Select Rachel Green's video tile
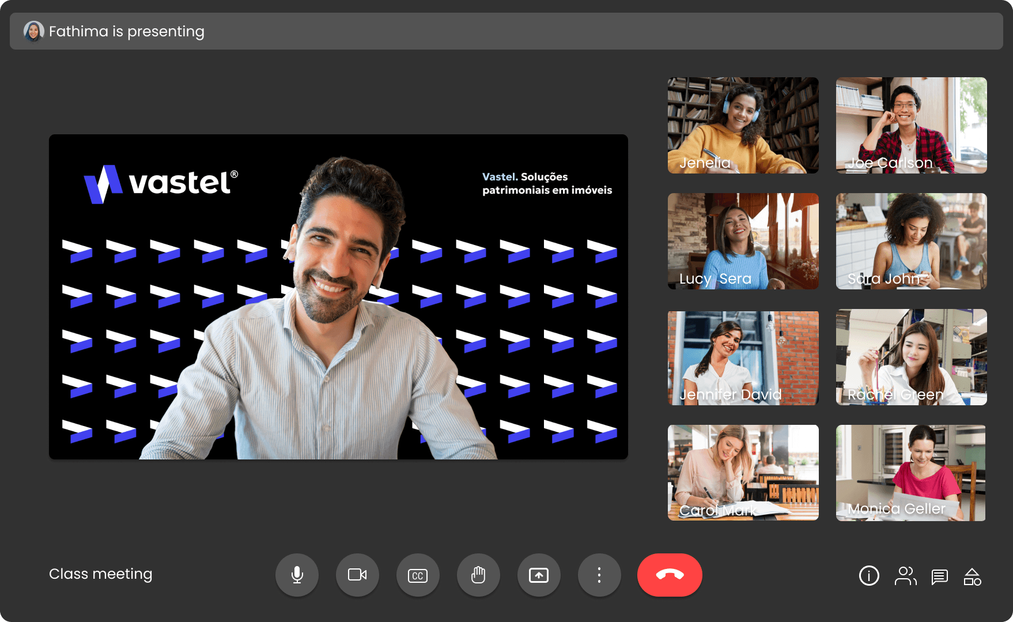This screenshot has width=1013, height=622. pyautogui.click(x=911, y=357)
